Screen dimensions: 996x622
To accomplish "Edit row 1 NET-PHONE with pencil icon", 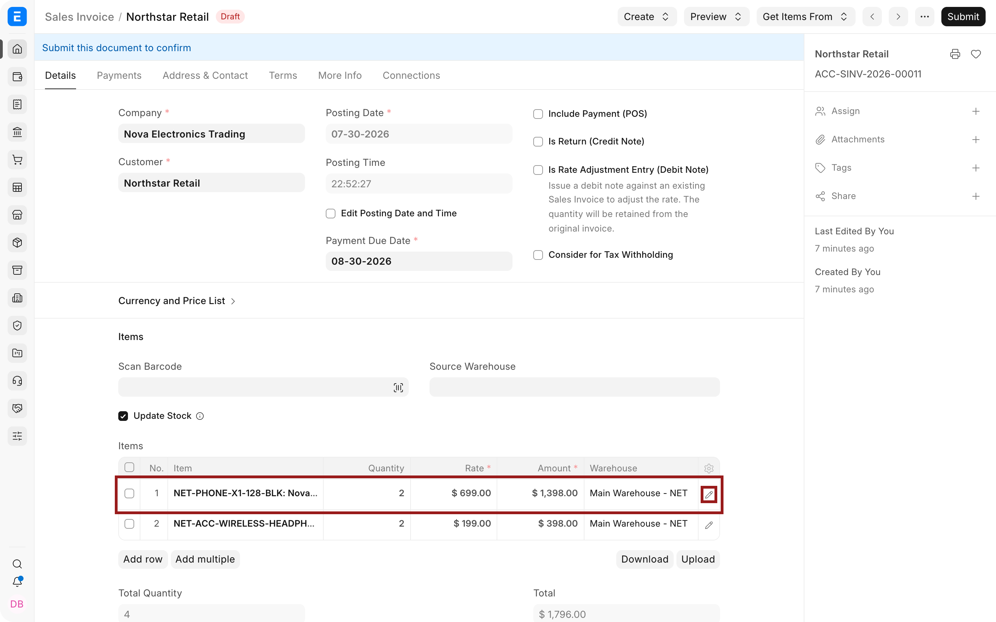I will pos(709,494).
